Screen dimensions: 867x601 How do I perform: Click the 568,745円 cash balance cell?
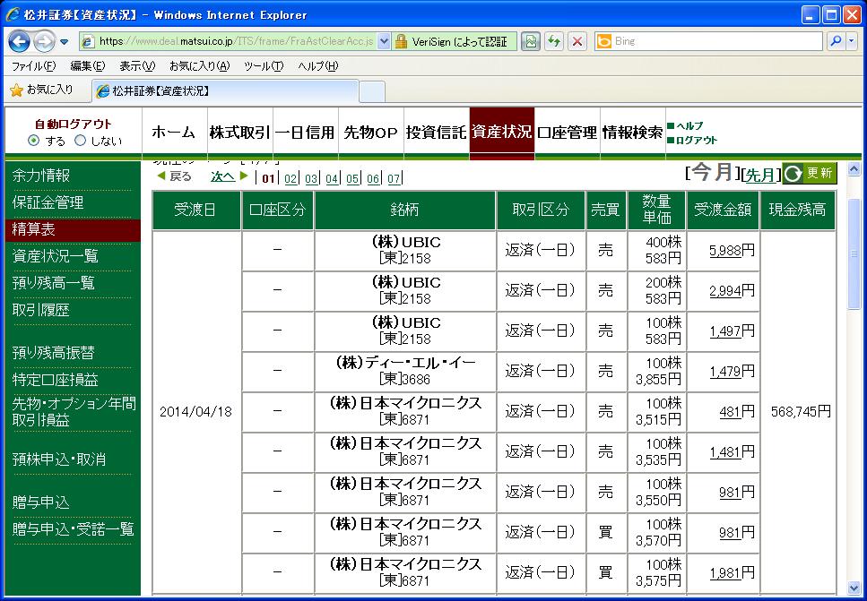pyautogui.click(x=800, y=411)
